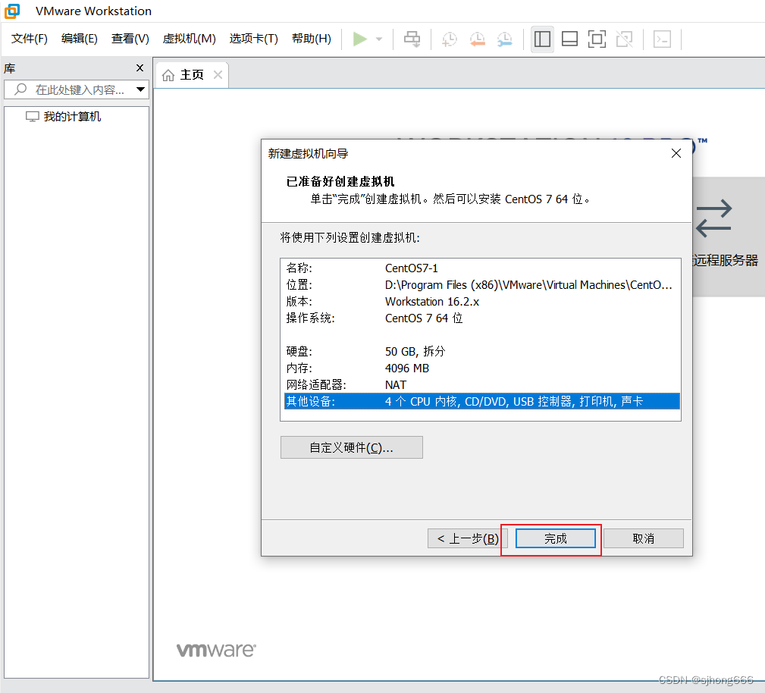Screen dimensions: 765x693
Task: Select the 名称: CentOS7-1 row
Action: tap(482, 268)
